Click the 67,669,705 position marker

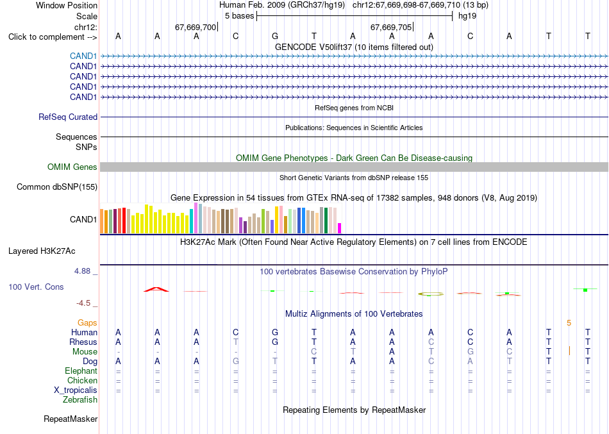tap(391, 27)
